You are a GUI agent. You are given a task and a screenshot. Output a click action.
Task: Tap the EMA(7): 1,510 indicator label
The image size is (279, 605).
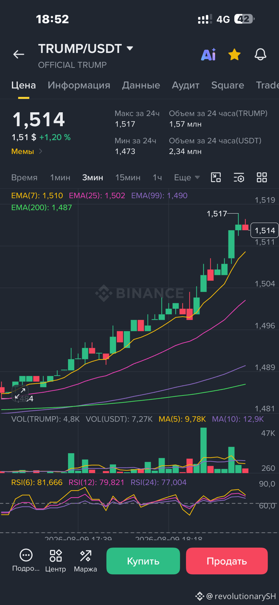coord(37,195)
